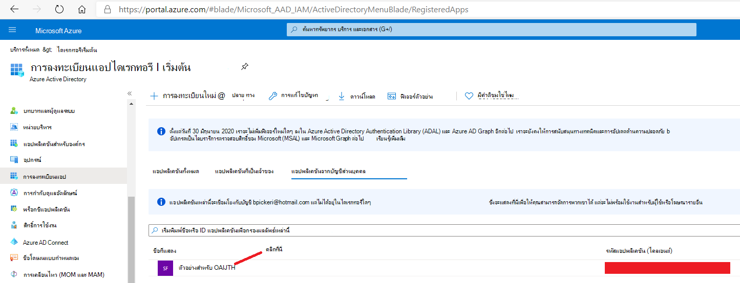
Task: Click the identity governance icon
Action: (x=14, y=193)
